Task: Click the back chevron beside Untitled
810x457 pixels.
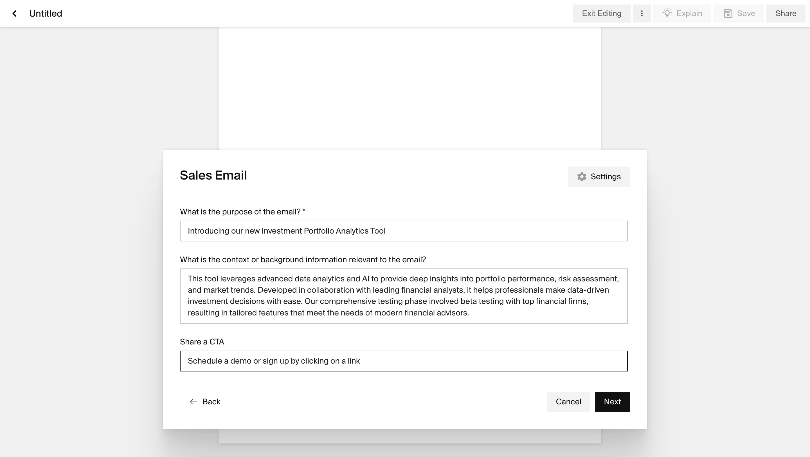Action: point(14,14)
